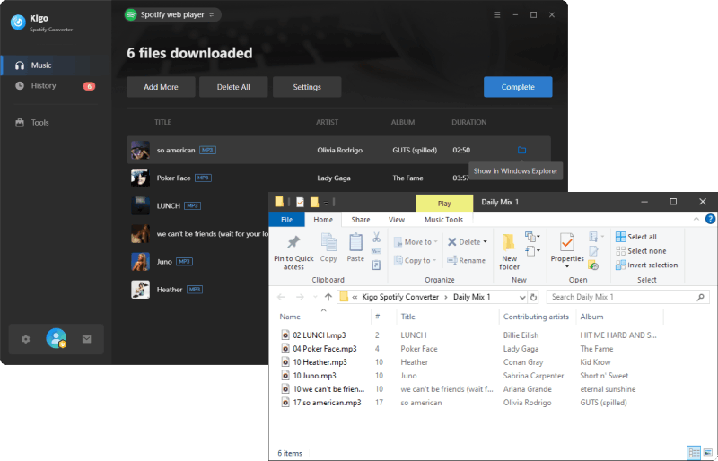Switch to Details view icon in Explorer status bar
This screenshot has width=718, height=461.
click(x=694, y=453)
